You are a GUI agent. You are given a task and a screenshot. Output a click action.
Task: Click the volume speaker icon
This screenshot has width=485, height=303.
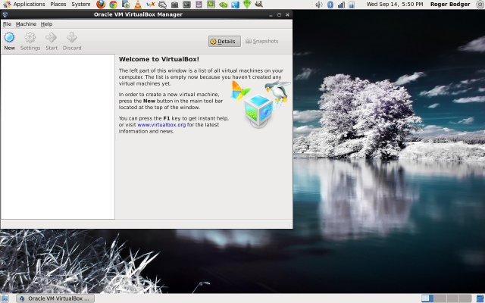pos(318,5)
